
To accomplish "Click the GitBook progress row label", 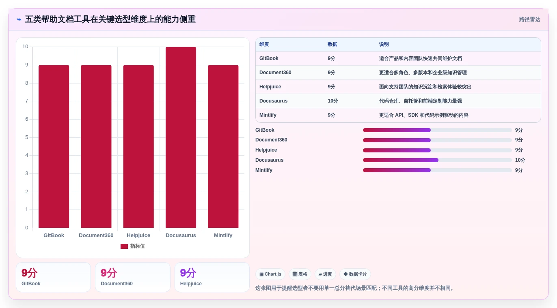I will (265, 130).
